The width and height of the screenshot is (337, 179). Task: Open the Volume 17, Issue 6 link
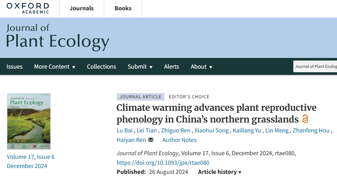pos(30,157)
